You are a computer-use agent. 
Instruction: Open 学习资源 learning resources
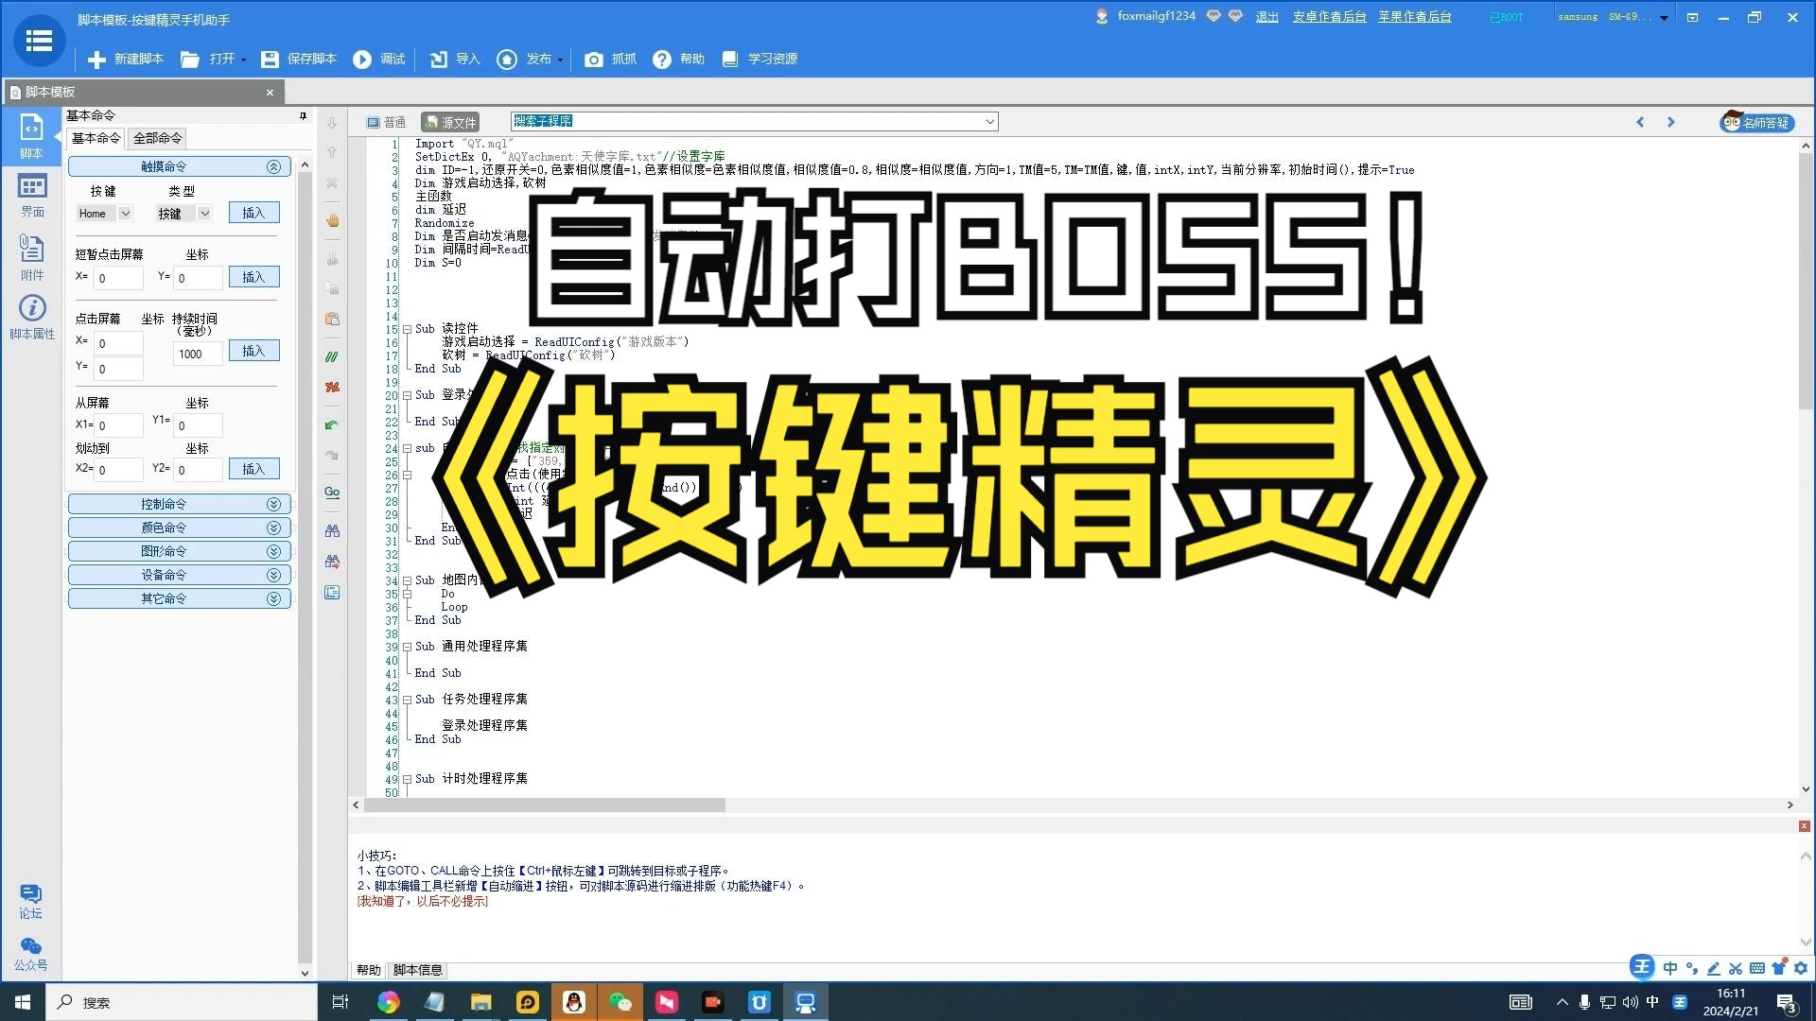pyautogui.click(x=760, y=60)
